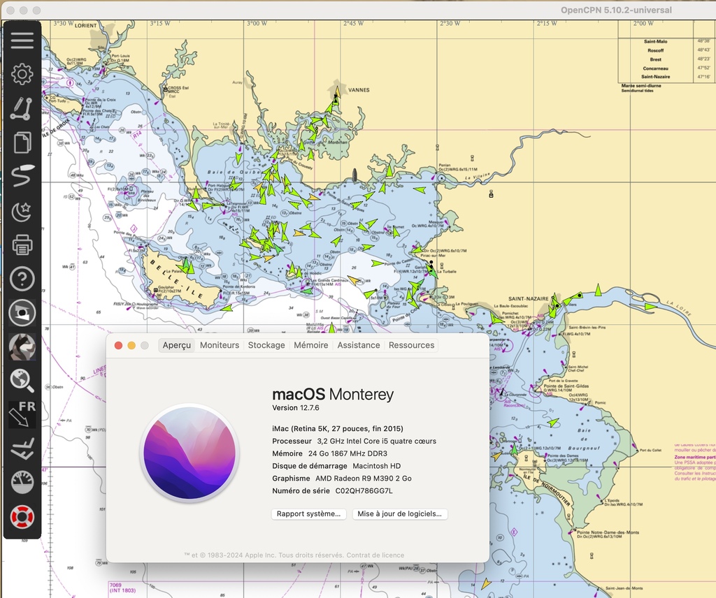Open the Mémoire tab
Image resolution: width=716 pixels, height=598 pixels.
pos(311,345)
